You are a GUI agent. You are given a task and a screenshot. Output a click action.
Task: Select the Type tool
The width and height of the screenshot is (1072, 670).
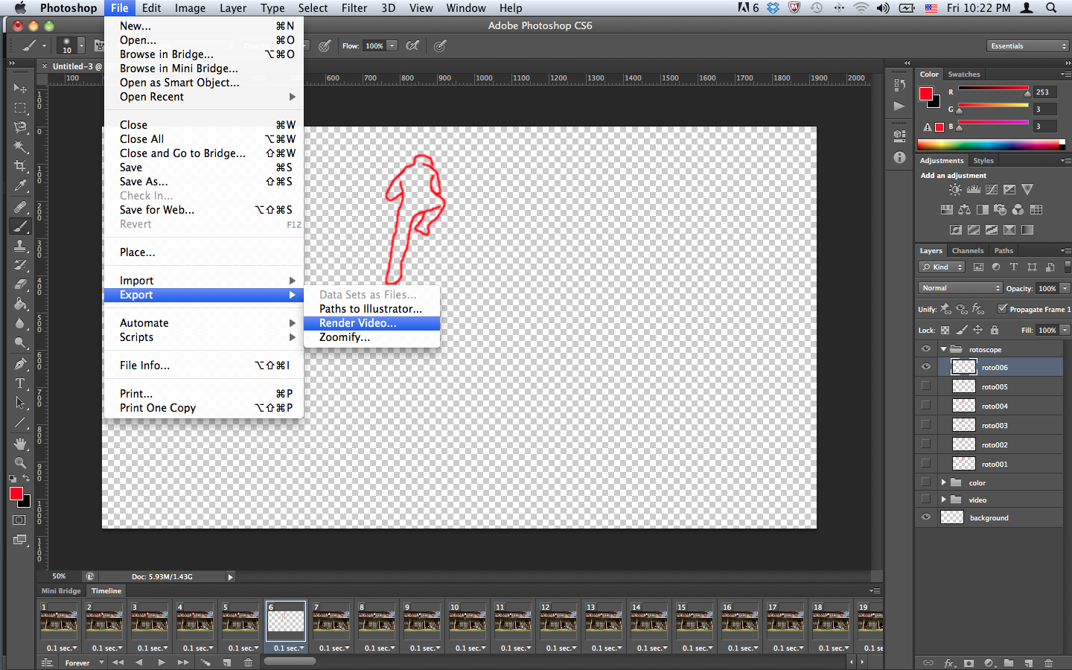(x=20, y=383)
